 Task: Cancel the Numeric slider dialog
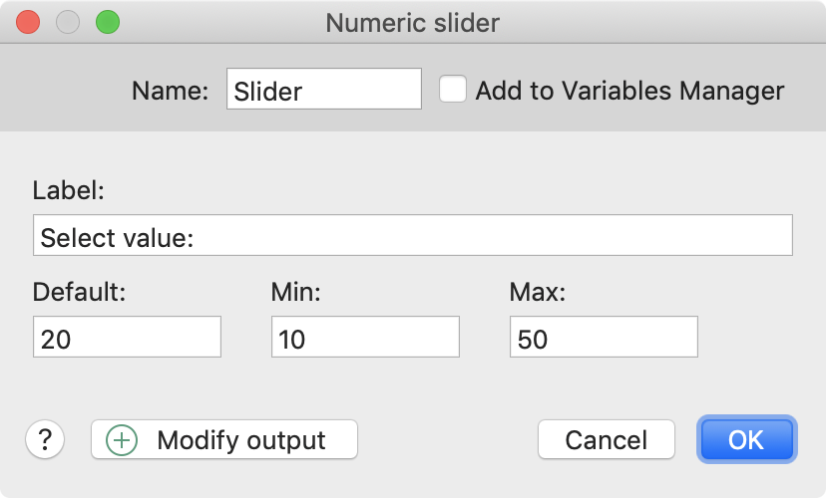pyautogui.click(x=607, y=439)
